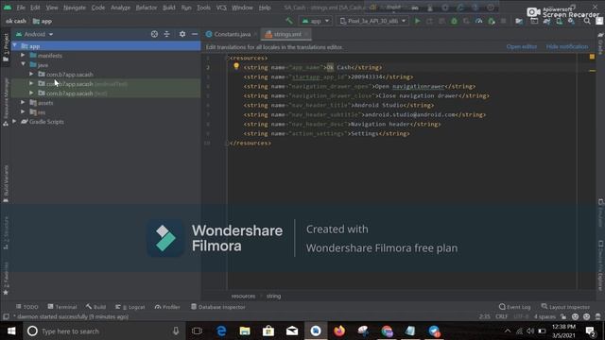This screenshot has height=340, width=605.
Task: Open the VCS menu
Action: tap(221, 8)
